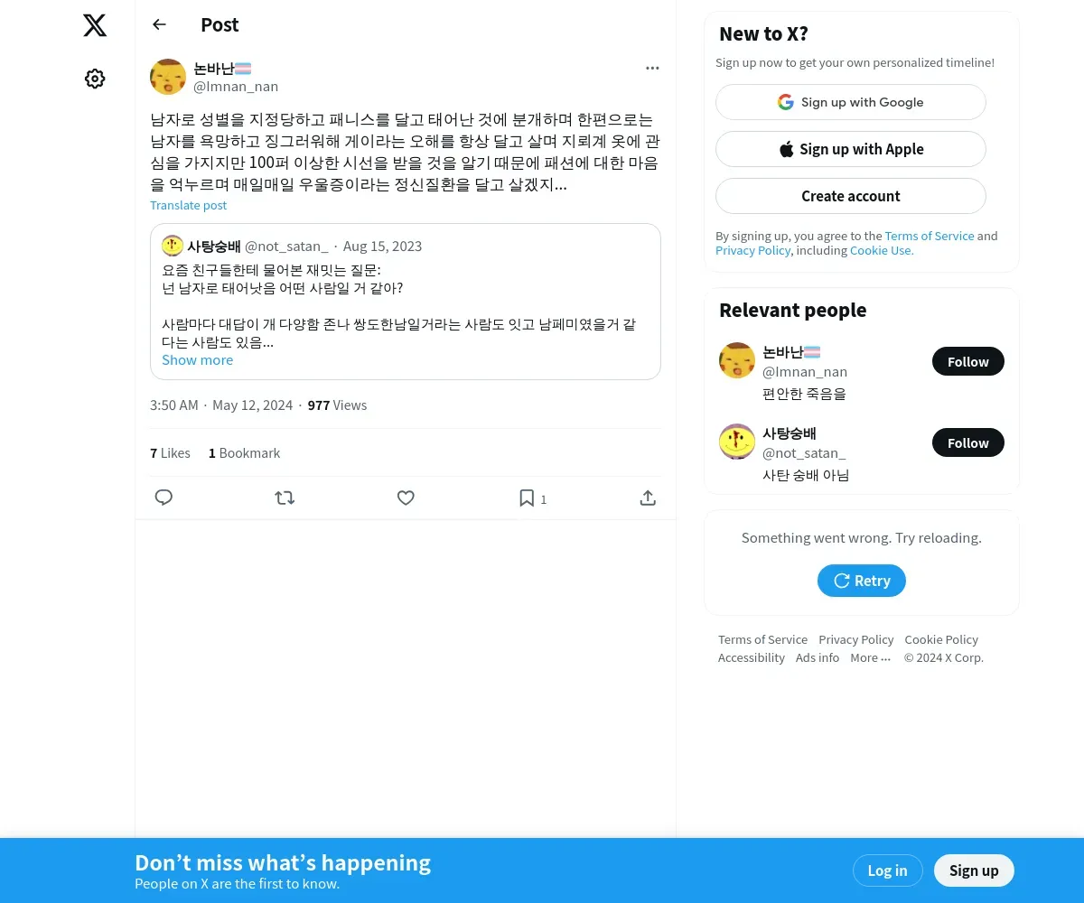Click the share upload icon
1084x903 pixels.
648,498
